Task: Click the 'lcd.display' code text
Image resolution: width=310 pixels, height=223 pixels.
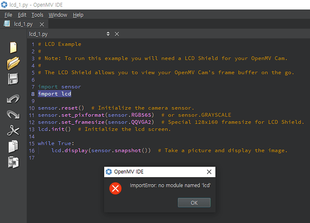Action: 70,150
